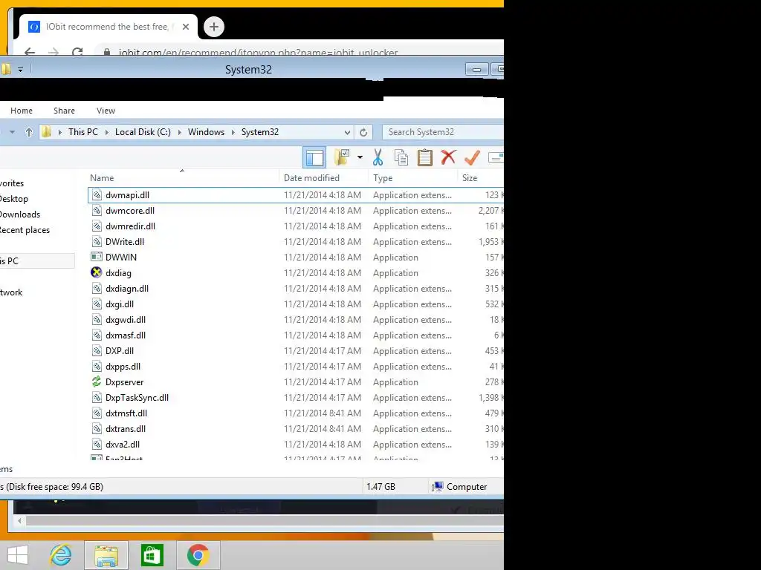Expand the arrow after Windows breadcrumb
This screenshot has width=761, height=570.
[233, 132]
